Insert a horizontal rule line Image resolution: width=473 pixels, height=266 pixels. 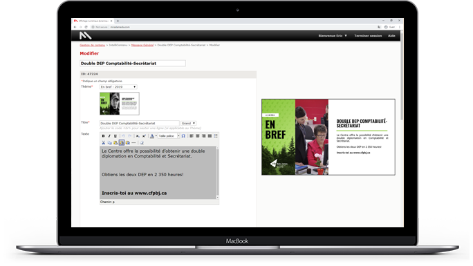[133, 143]
